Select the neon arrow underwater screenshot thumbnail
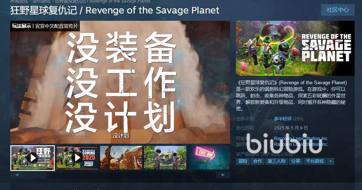The image size is (362, 190). (209, 158)
